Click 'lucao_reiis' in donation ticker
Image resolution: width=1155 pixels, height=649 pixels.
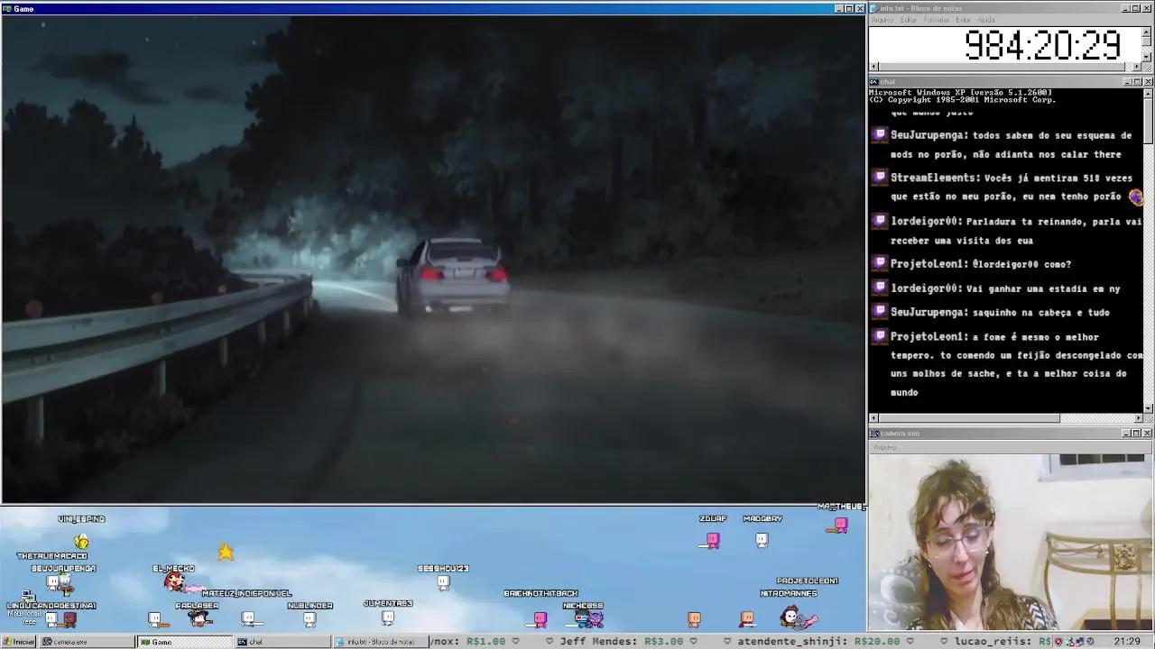991,641
